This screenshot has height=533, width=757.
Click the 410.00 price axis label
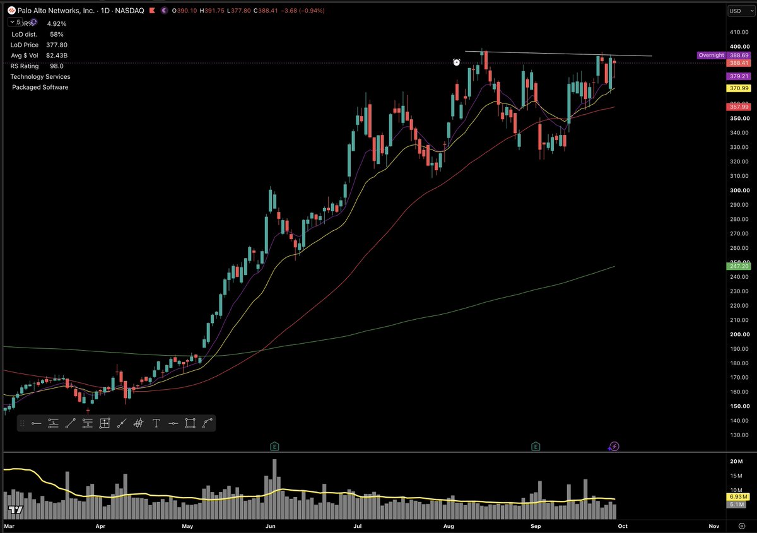coord(739,32)
